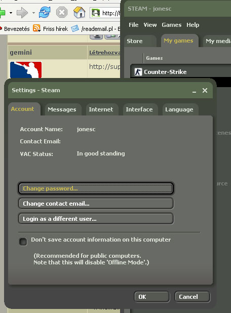Select the Interface tab in Settings

click(x=140, y=109)
